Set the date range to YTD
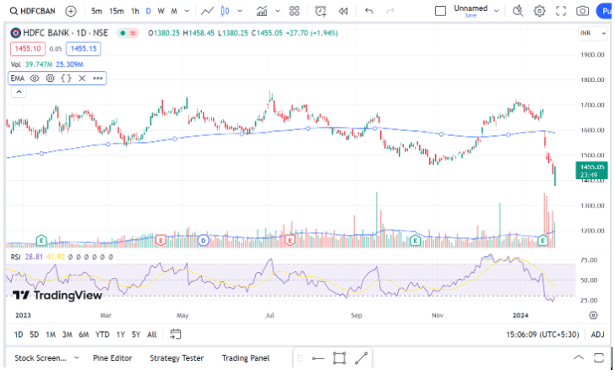615x381 pixels. click(102, 335)
